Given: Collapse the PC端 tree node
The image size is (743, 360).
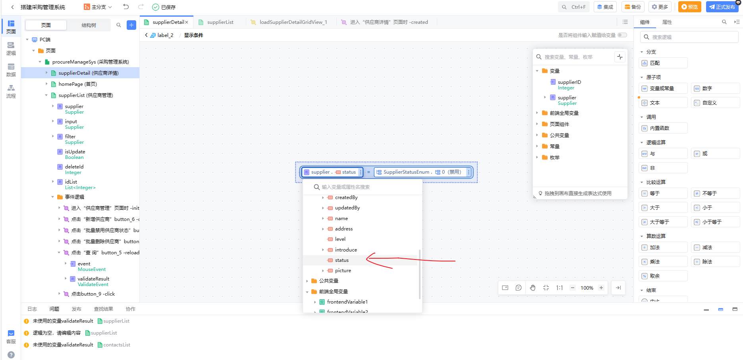Looking at the screenshot, I should [27, 40].
